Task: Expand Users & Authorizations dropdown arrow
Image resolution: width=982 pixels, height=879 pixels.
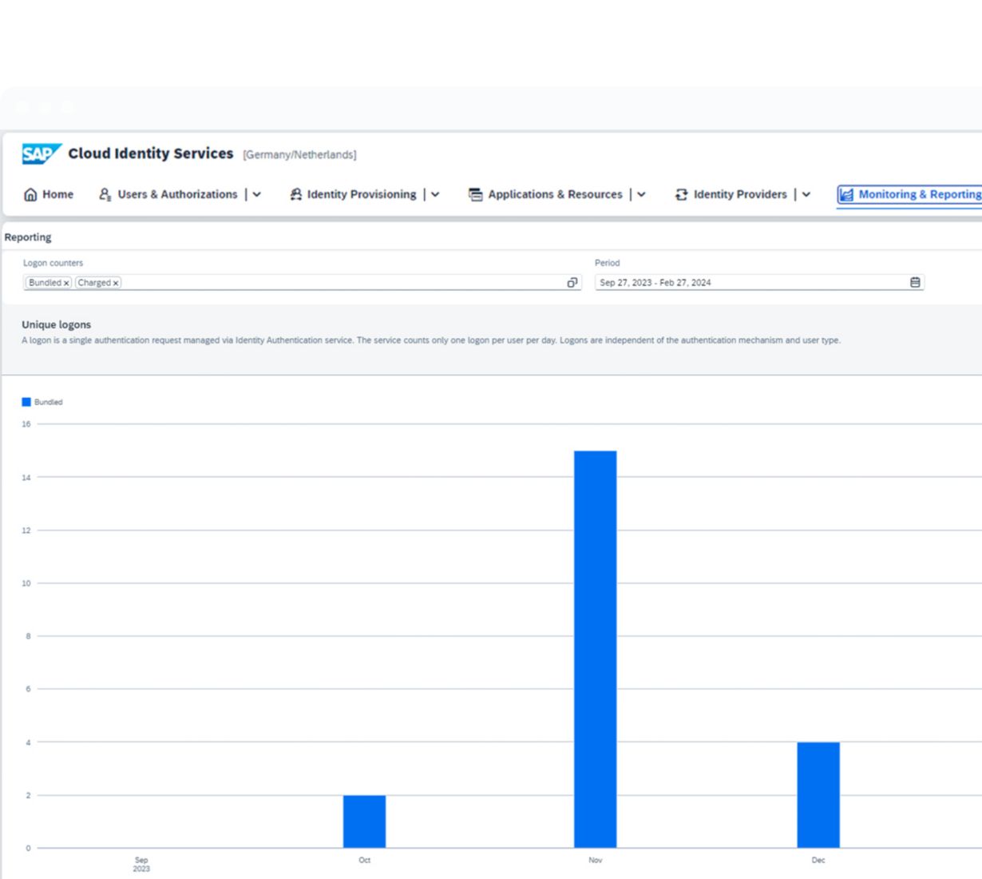Action: point(257,194)
